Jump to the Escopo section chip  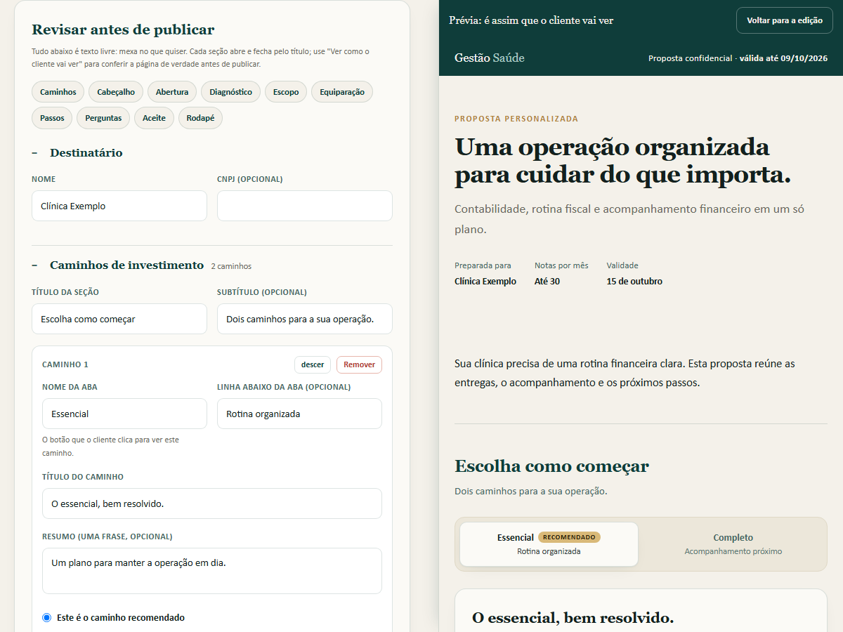tap(286, 92)
